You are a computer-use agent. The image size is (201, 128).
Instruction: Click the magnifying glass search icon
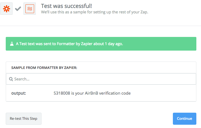(11, 79)
